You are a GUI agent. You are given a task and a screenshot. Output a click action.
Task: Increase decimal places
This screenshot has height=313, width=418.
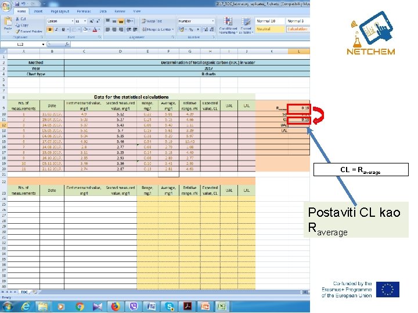[206, 30]
